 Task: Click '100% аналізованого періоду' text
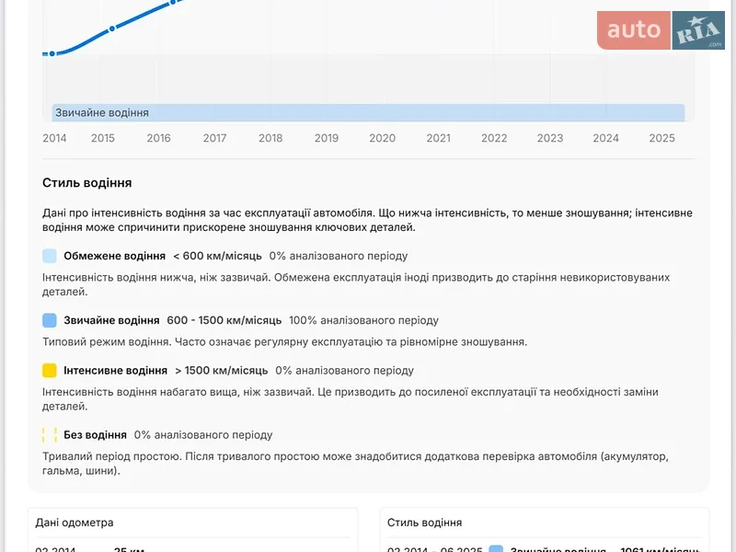click(363, 320)
